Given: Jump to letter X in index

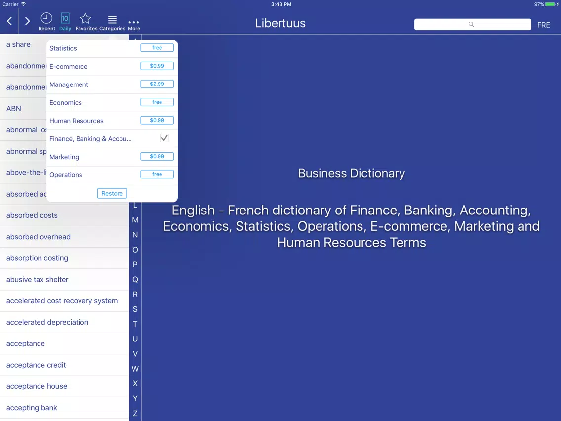Looking at the screenshot, I should [x=135, y=383].
